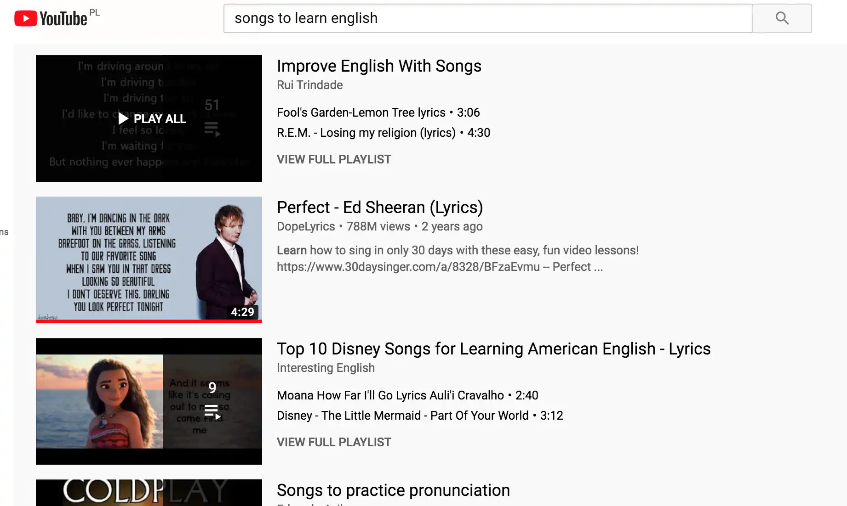Image resolution: width=847 pixels, height=506 pixels.
Task: Click the playlist queue icon on the Disney thumbnail
Action: click(x=212, y=412)
